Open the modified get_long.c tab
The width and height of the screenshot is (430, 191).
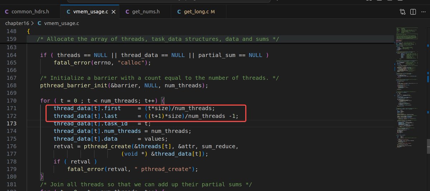(x=199, y=12)
